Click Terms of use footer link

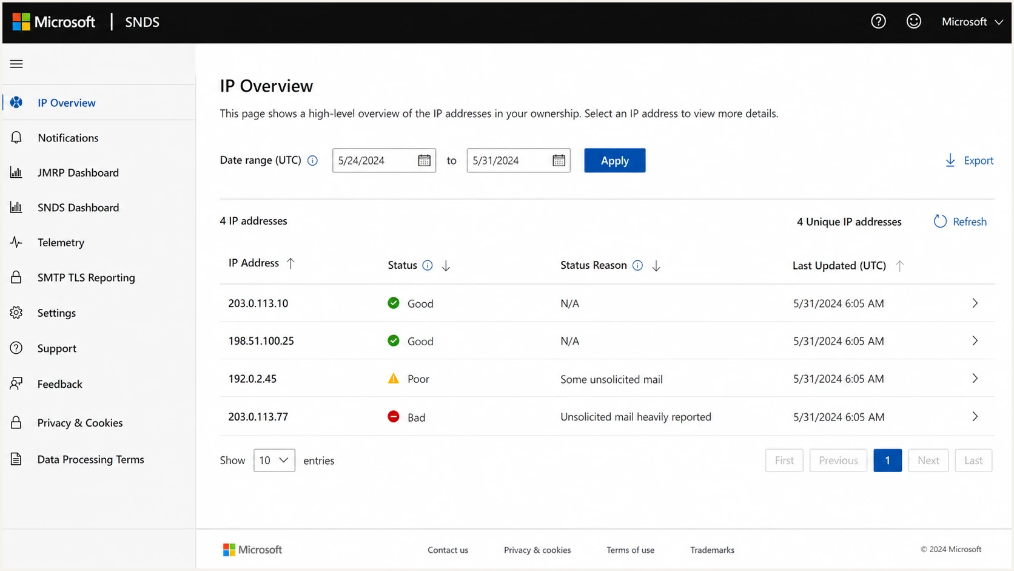[x=630, y=550]
